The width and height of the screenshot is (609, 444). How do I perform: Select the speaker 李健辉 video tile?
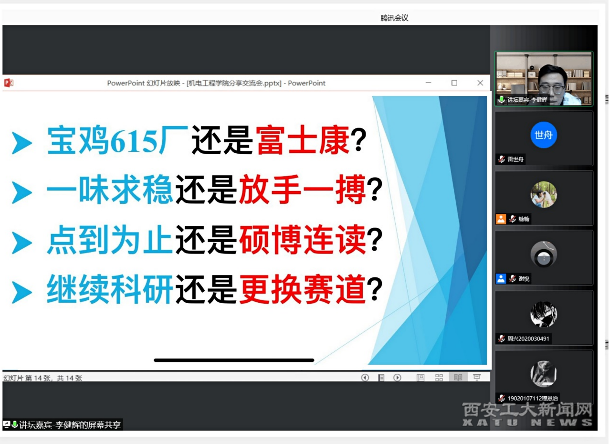pos(544,78)
